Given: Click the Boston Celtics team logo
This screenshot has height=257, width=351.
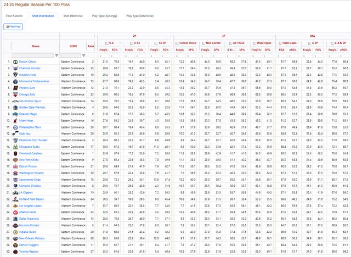Looking at the screenshot, I should tap(15, 62).
